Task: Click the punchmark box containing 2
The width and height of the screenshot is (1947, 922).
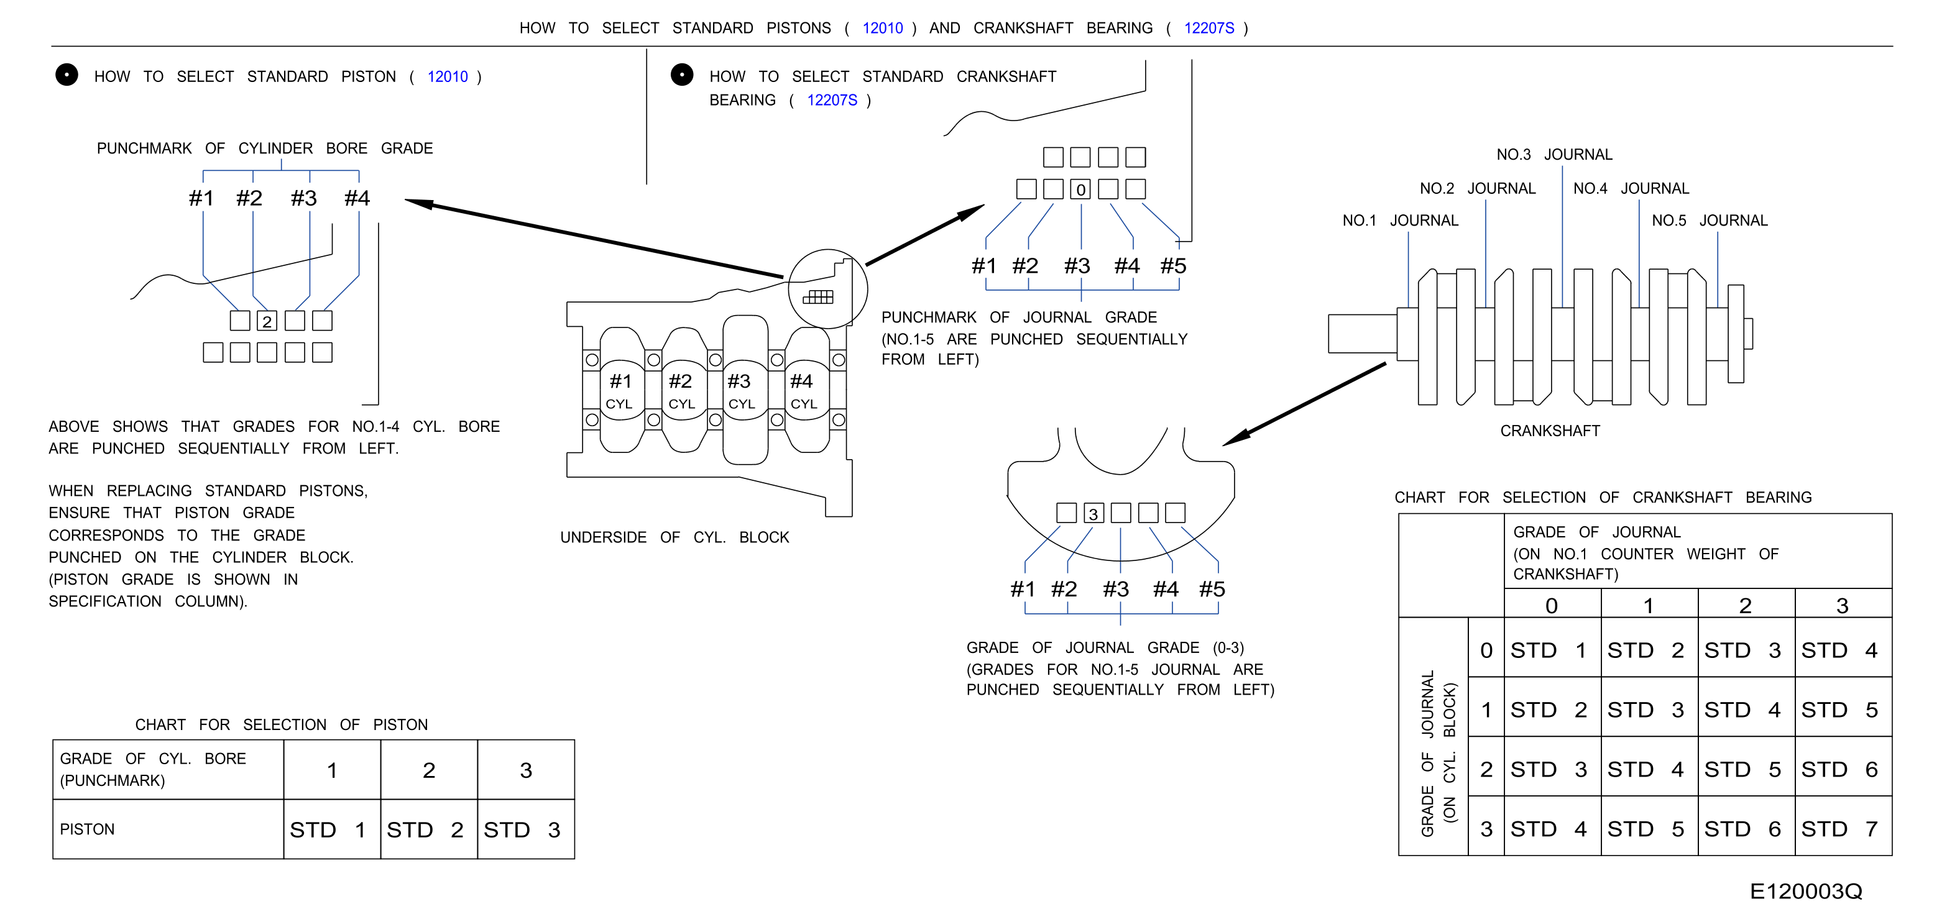Action: [x=267, y=321]
